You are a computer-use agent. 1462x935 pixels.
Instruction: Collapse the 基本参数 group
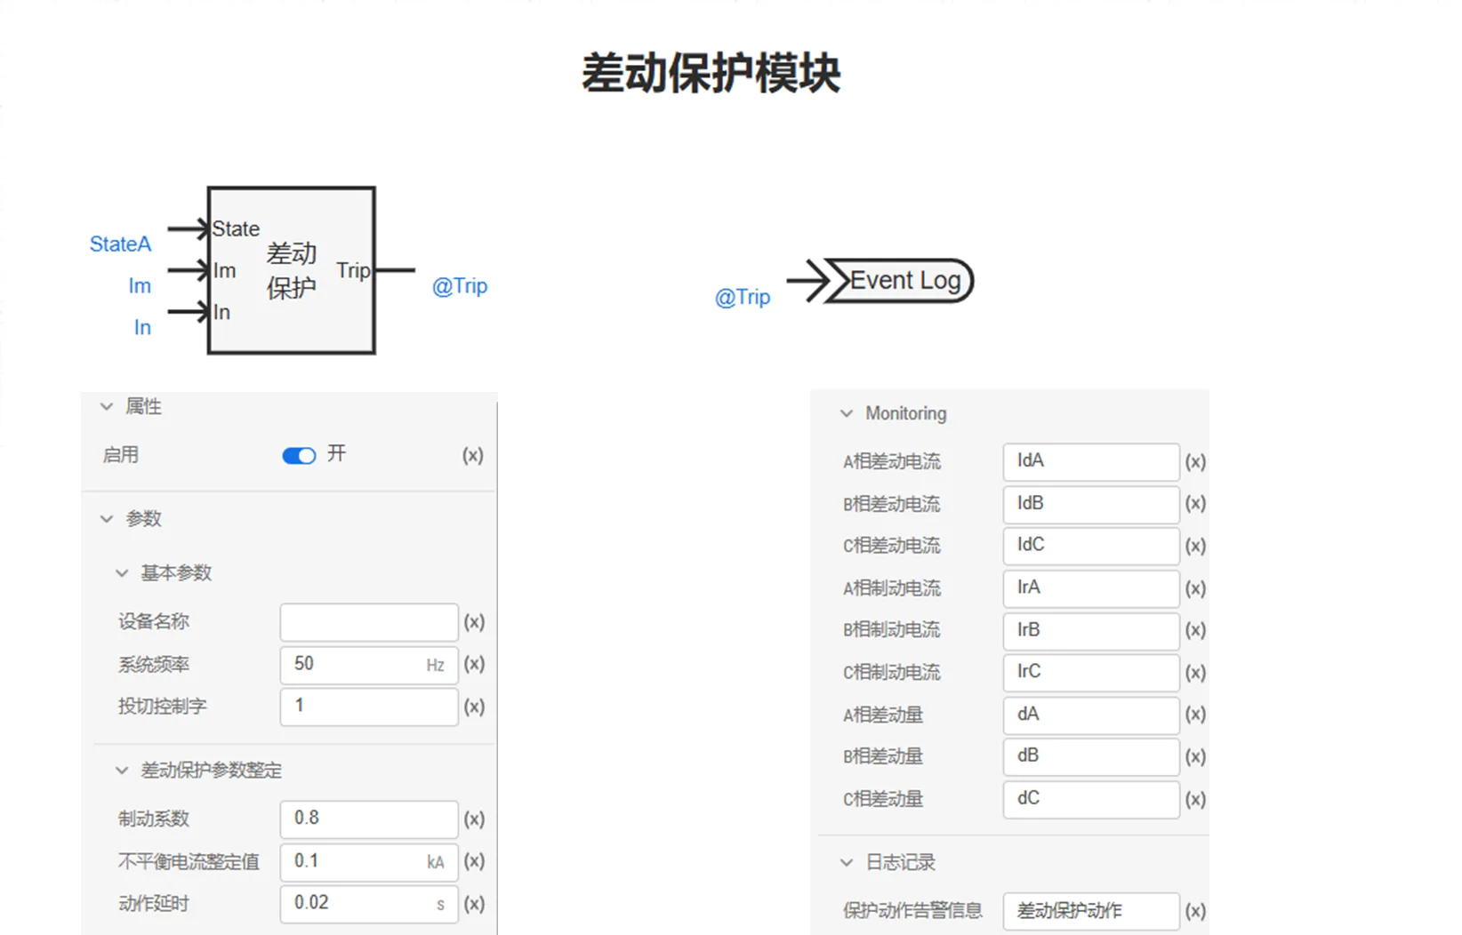tap(122, 573)
